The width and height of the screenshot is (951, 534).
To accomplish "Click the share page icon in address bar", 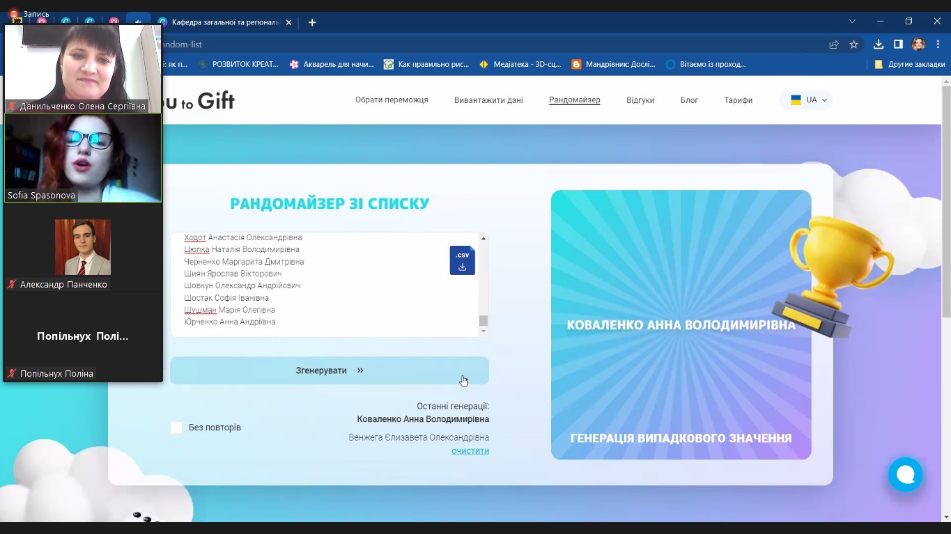I will (x=833, y=45).
